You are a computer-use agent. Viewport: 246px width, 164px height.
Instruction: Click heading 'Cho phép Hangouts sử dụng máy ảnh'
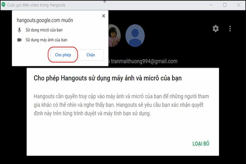click(108, 78)
